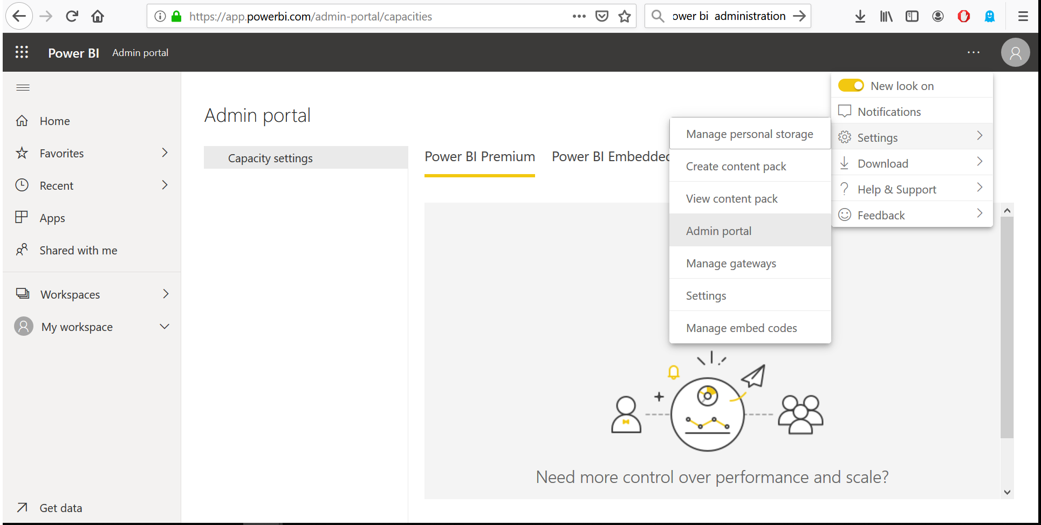The width and height of the screenshot is (1041, 525).
Task: Select Admin portal in the settings submenu
Action: (x=750, y=231)
